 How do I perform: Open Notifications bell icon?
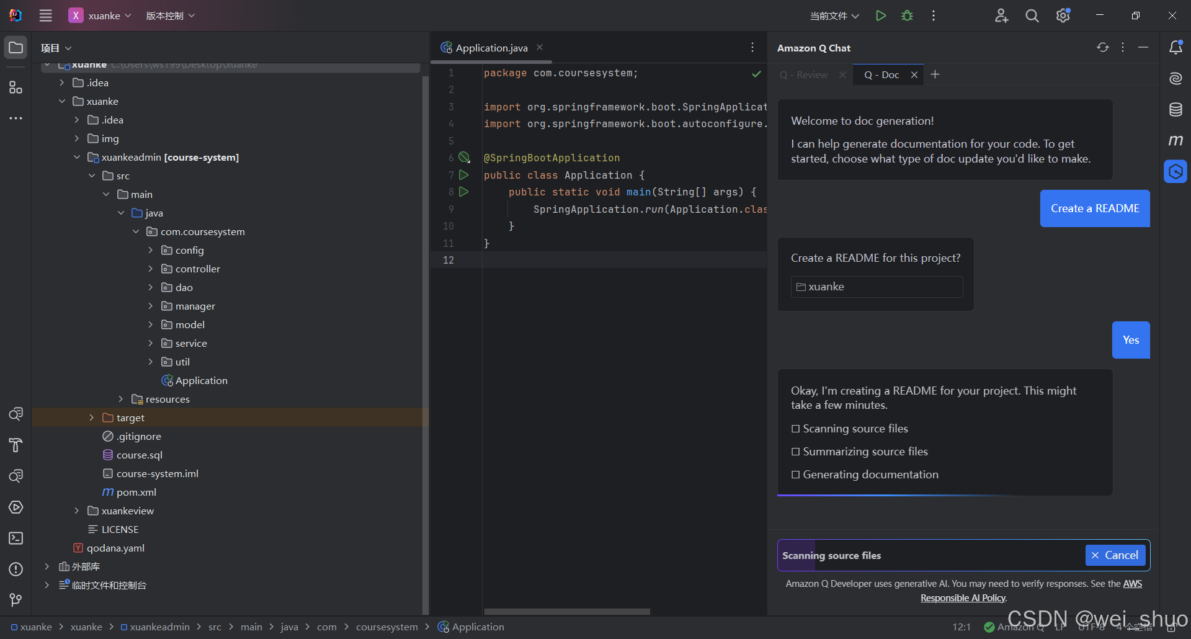pyautogui.click(x=1175, y=47)
